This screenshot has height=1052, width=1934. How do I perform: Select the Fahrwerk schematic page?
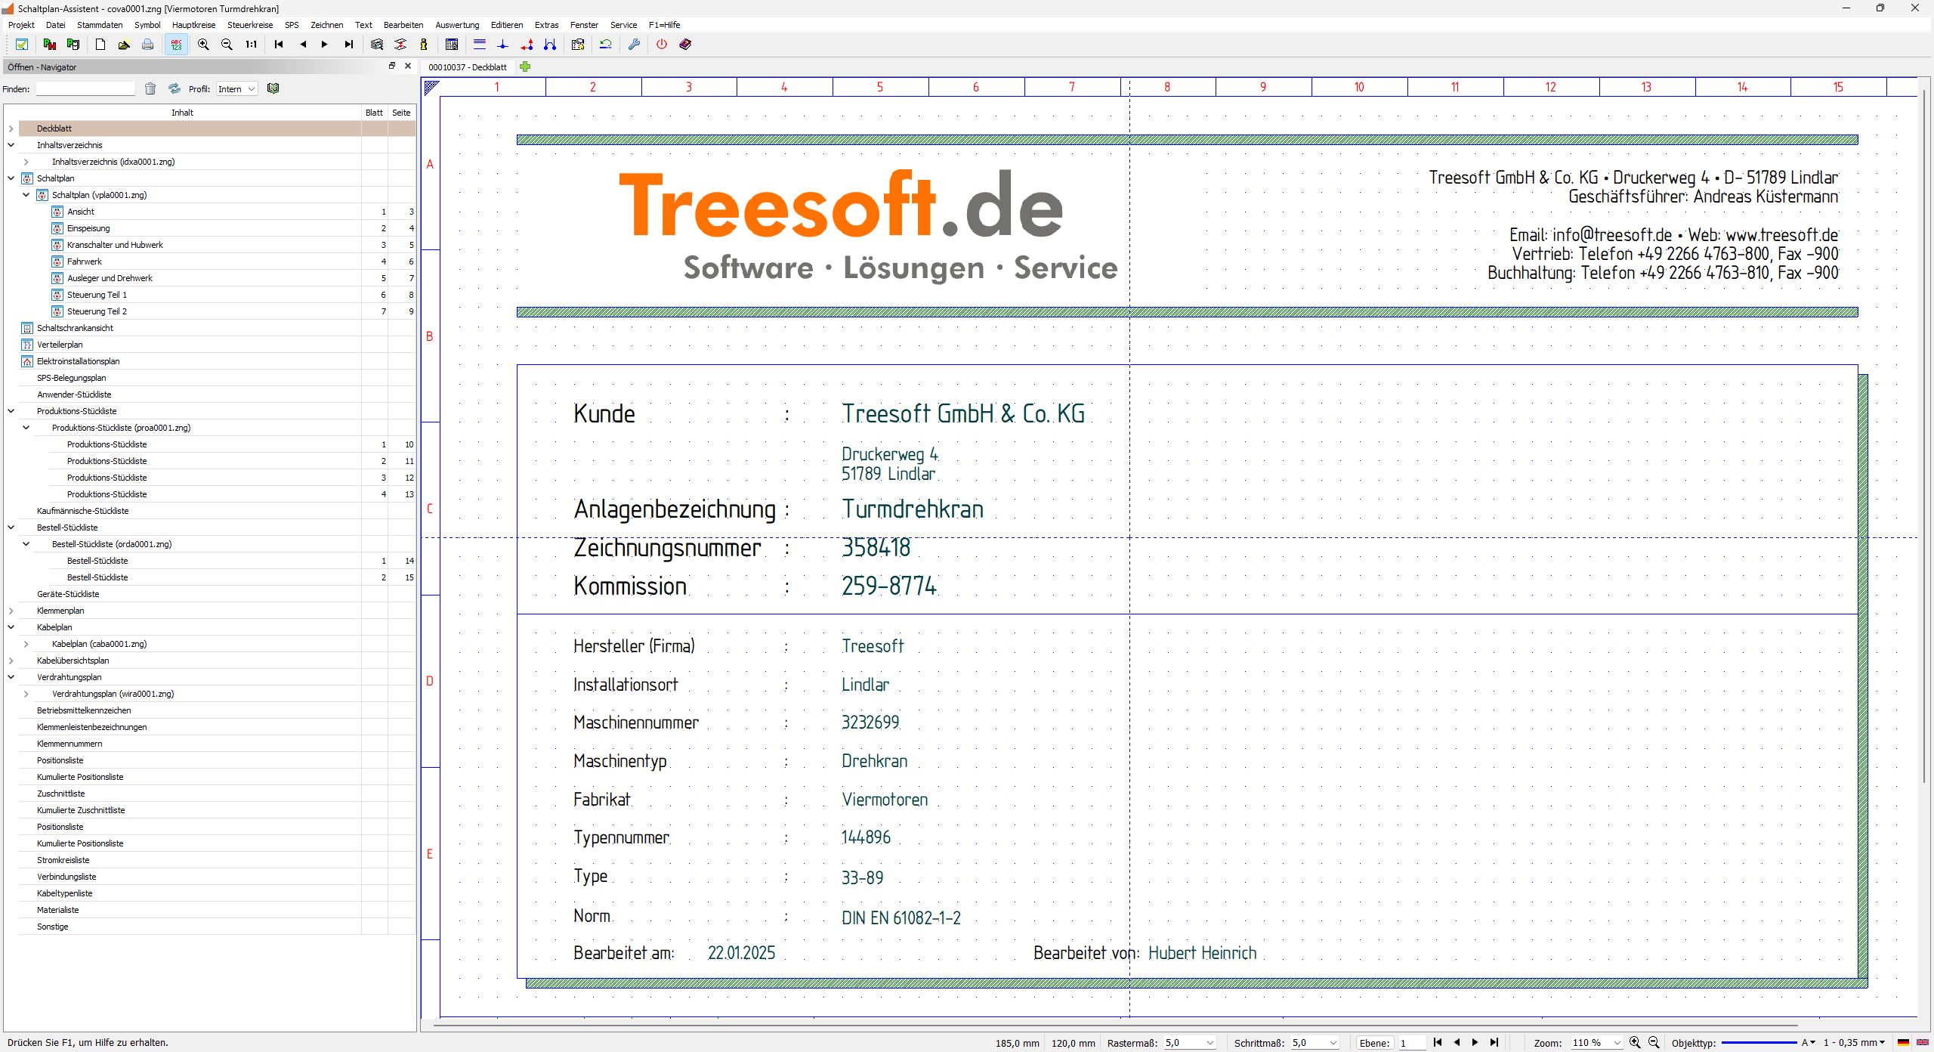[85, 261]
